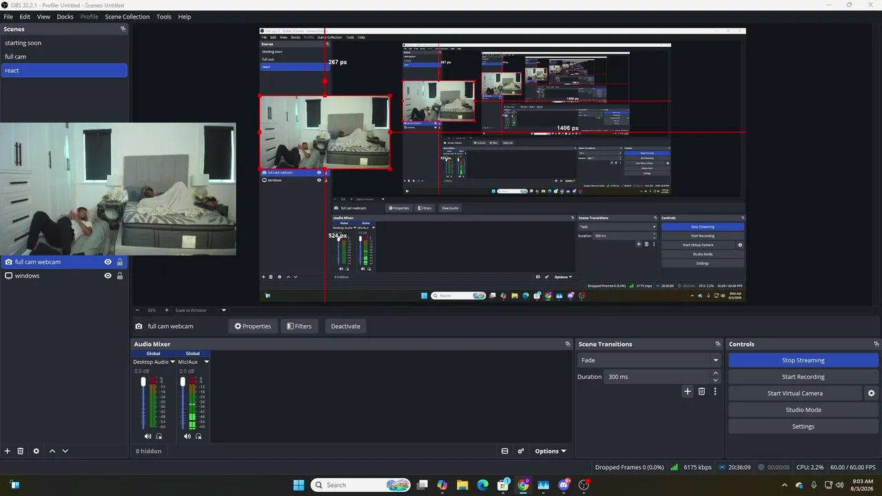Viewport: 882px width, 496px height.
Task: Select the windows source row
Action: tap(64, 276)
